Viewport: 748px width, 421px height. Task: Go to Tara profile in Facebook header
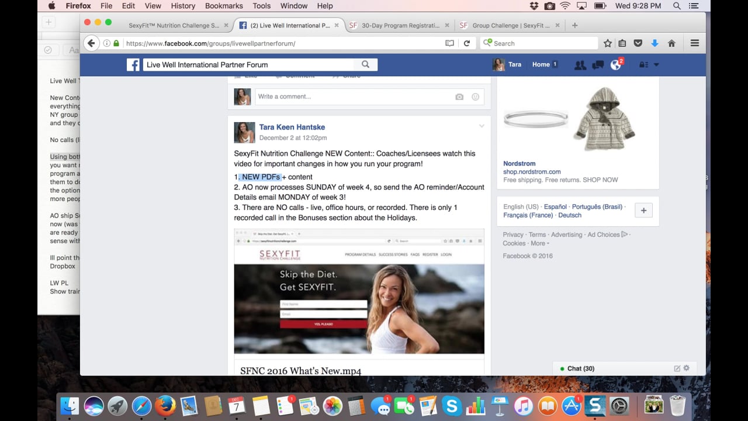(x=507, y=65)
